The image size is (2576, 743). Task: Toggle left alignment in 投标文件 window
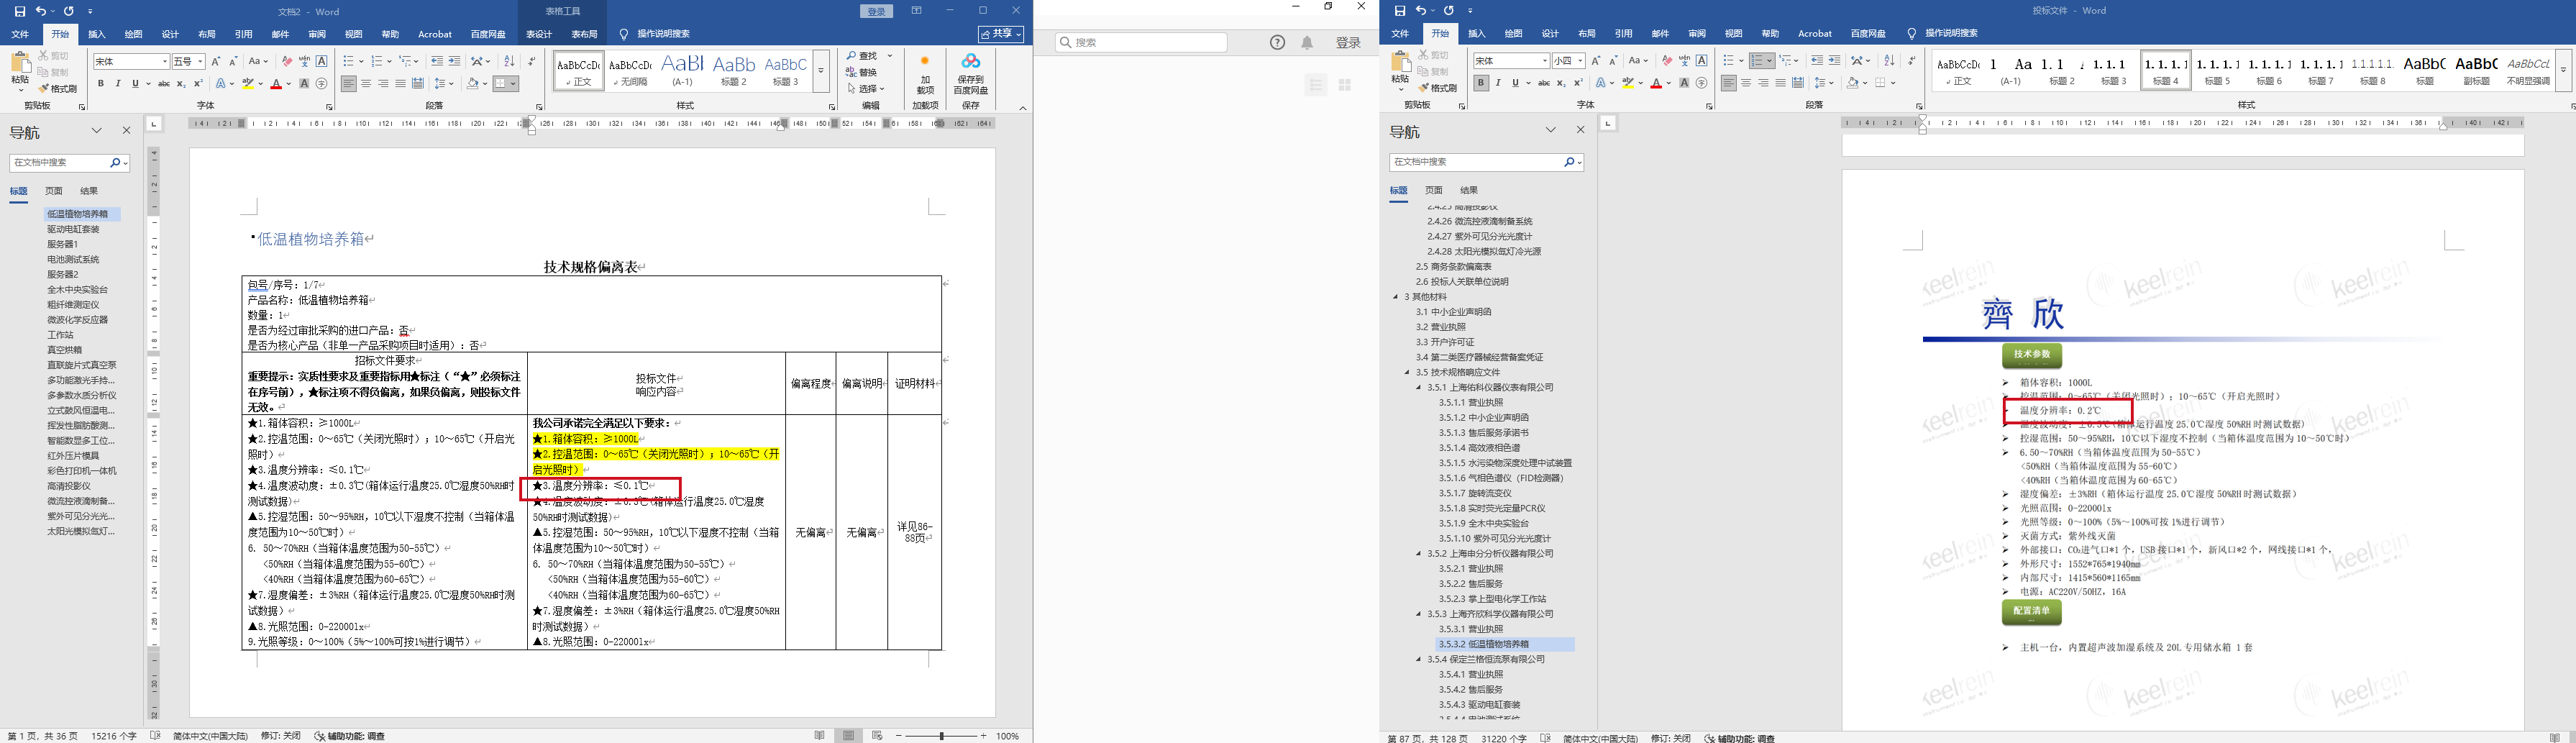click(1729, 84)
